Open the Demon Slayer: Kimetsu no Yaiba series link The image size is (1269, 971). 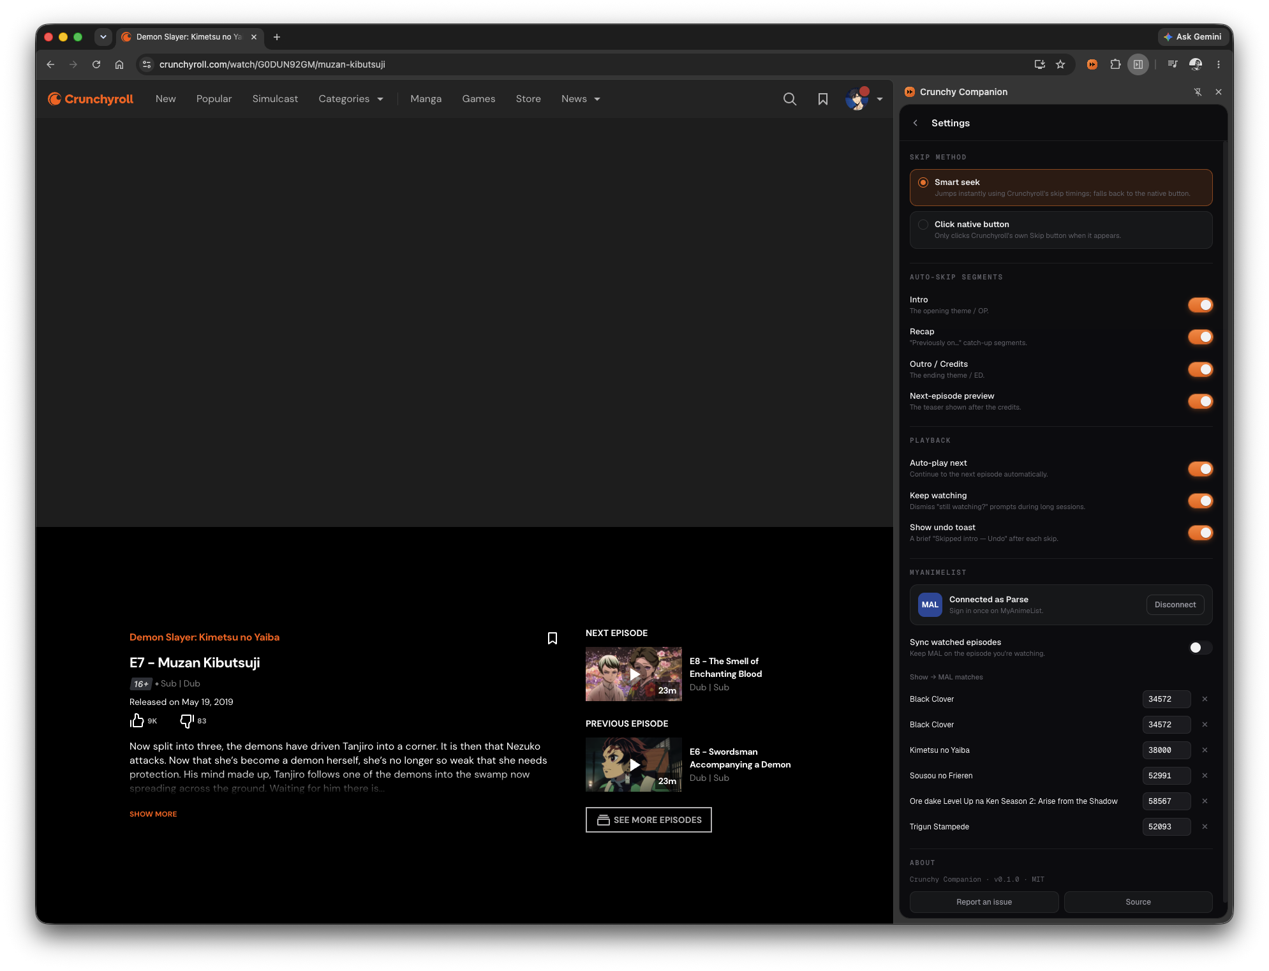(x=204, y=637)
